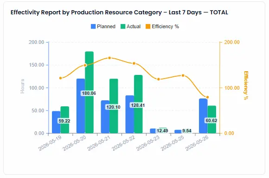The image size is (269, 178).
Task: Click the 12.49 data label
Action: tap(162, 131)
